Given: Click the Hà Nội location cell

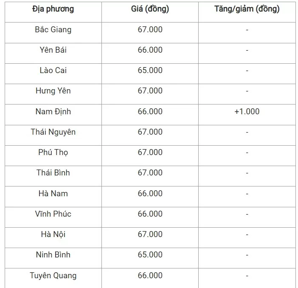Looking at the screenshot, I should click(53, 234).
